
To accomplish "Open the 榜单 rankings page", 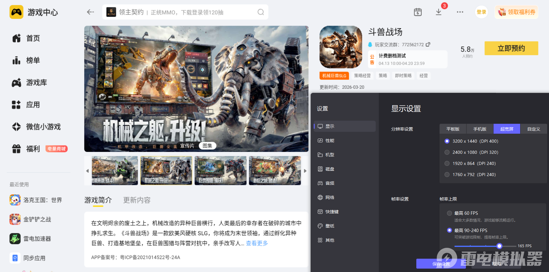I will click(26, 60).
